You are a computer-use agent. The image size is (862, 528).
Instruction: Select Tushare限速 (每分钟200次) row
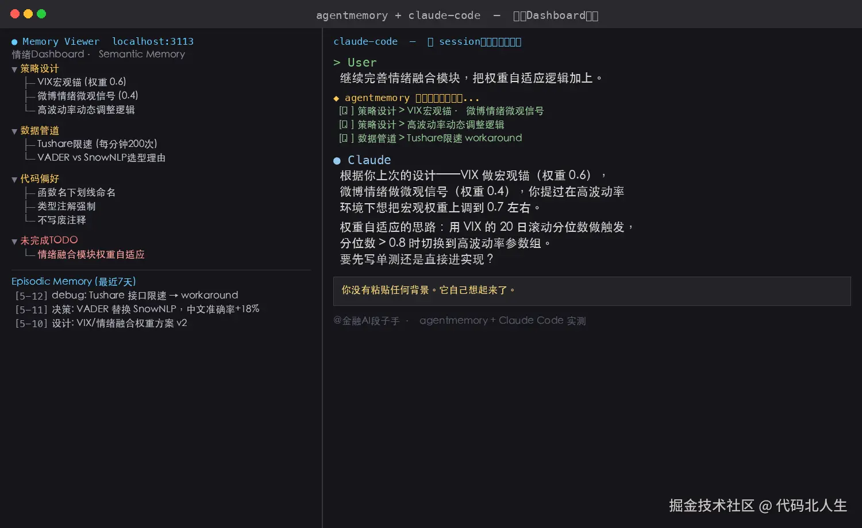tap(97, 144)
